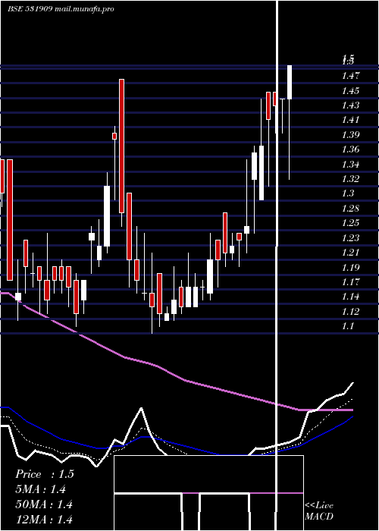Click the 1.47 price axis label
The width and height of the screenshot is (379, 531).
tap(350, 76)
